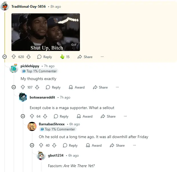This screenshot has width=177, height=172.
Task: Collapse picklehippy's reply thread
Action: [14, 87]
